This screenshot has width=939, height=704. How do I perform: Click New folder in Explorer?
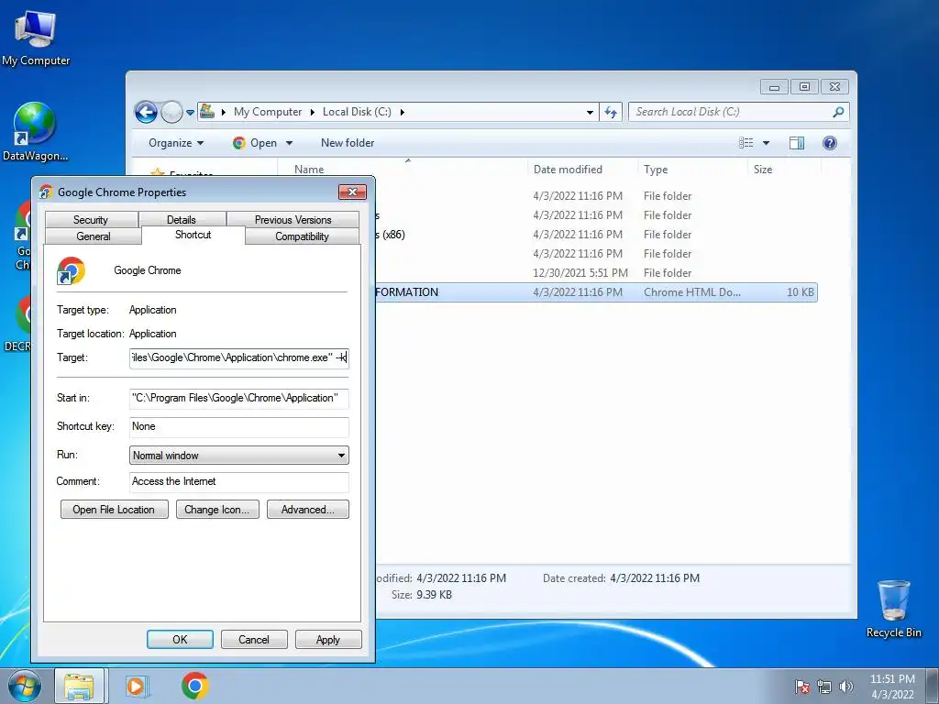pos(348,143)
